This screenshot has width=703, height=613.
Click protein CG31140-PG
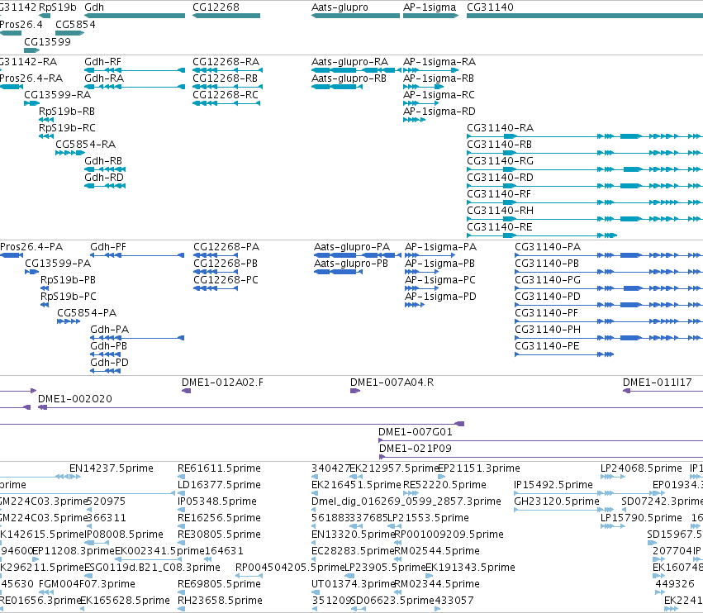tap(548, 280)
